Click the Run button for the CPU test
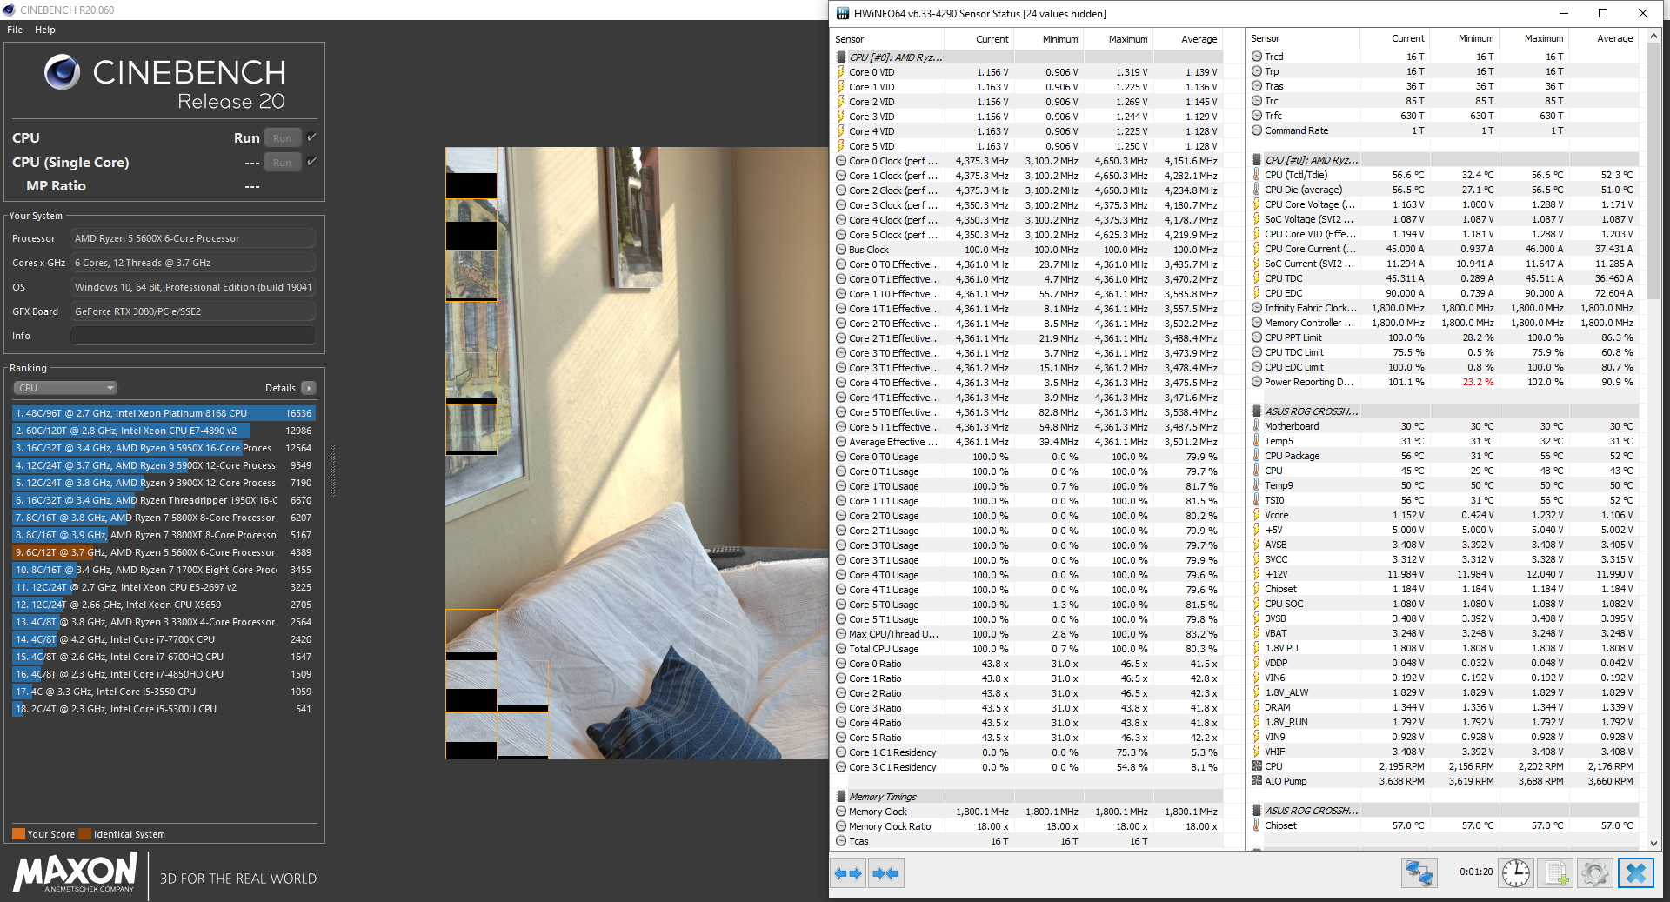 point(283,137)
